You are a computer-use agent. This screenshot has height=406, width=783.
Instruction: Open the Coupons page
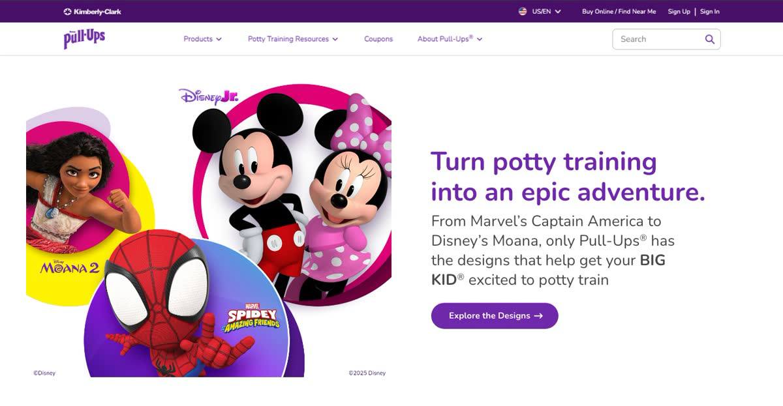coord(378,39)
